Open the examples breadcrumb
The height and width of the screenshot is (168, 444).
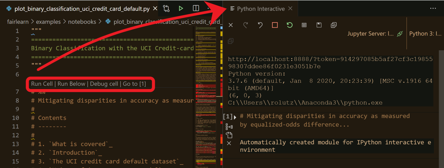coord(48,22)
